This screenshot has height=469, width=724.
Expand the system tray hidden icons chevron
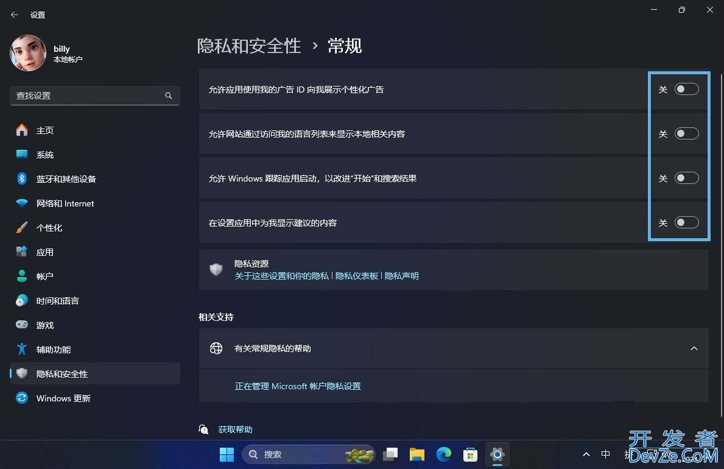586,454
